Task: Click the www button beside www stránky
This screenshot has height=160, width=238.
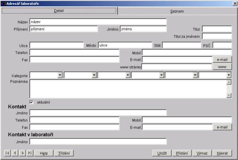Action: click(222, 67)
